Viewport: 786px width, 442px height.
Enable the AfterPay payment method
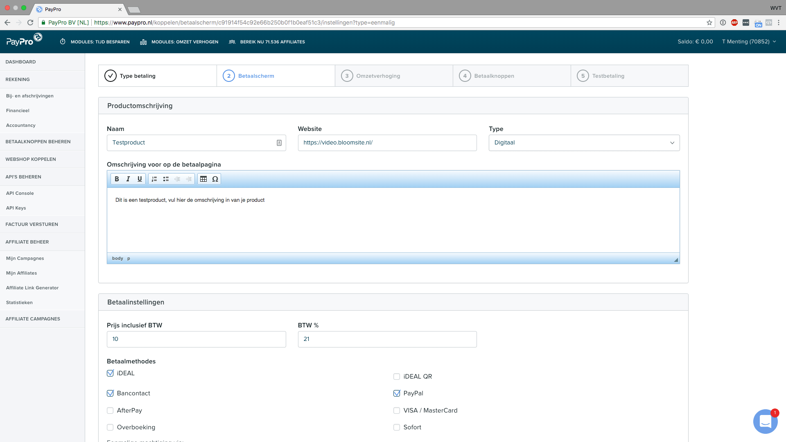[x=110, y=410]
